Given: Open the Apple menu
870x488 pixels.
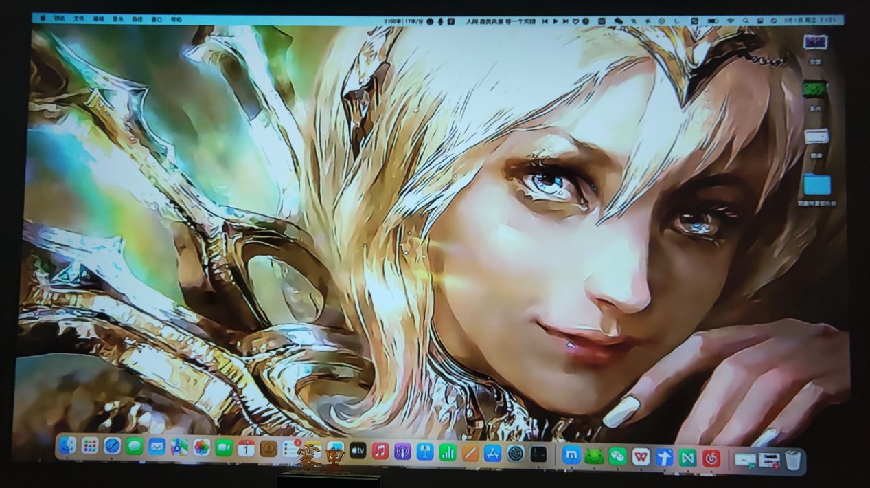Looking at the screenshot, I should click(42, 19).
